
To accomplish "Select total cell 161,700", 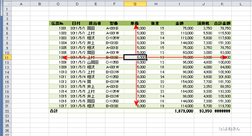I will click(222, 82).
